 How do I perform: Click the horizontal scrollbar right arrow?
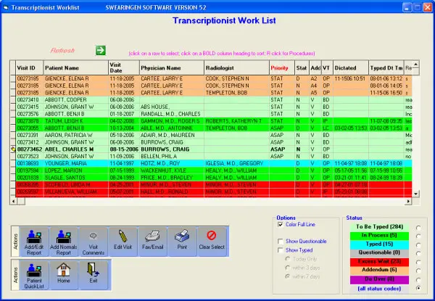407,201
